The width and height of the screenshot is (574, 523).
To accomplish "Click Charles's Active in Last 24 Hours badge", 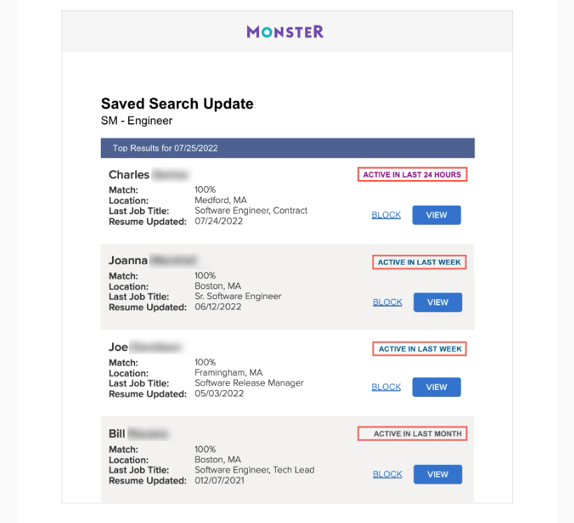I will tap(412, 175).
